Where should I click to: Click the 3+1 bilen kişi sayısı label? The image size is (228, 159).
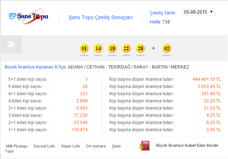coord(28,108)
